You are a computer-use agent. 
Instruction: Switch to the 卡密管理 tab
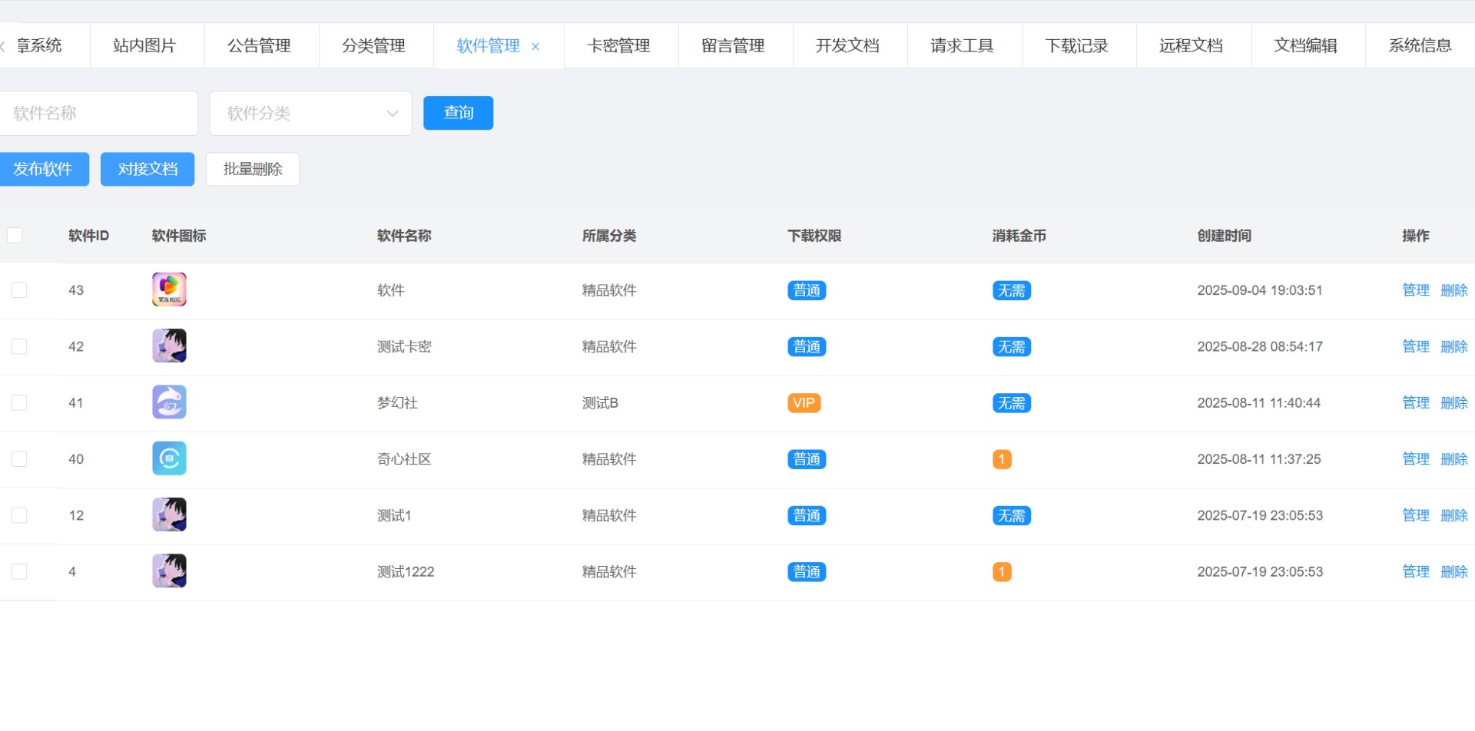[618, 46]
